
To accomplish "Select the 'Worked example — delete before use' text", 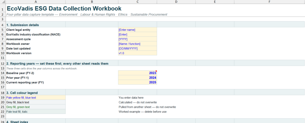I will point(143,112).
